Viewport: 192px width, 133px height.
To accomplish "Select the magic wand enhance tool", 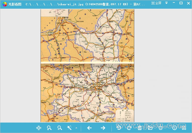I will click(x=69, y=128).
